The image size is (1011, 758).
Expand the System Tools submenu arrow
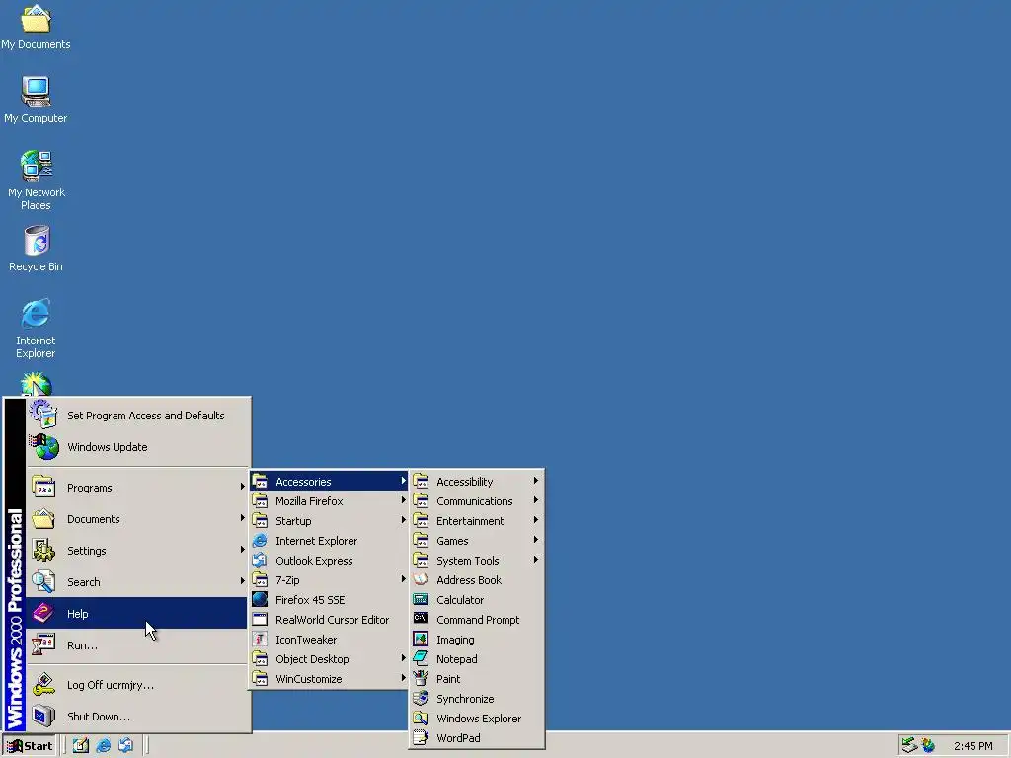point(535,561)
